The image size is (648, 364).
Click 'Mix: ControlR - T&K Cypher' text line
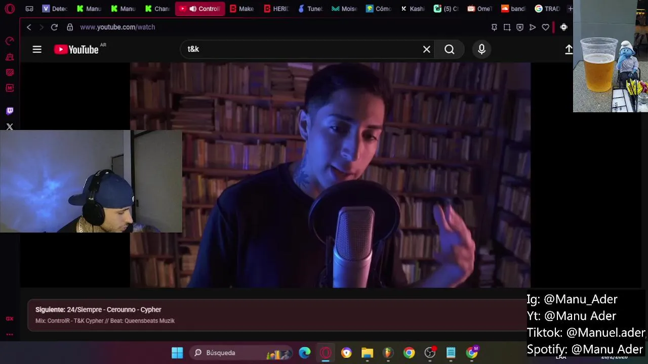coord(105,321)
